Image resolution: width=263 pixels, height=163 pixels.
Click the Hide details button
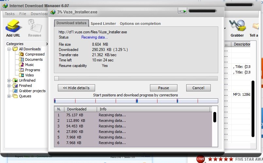(76, 88)
